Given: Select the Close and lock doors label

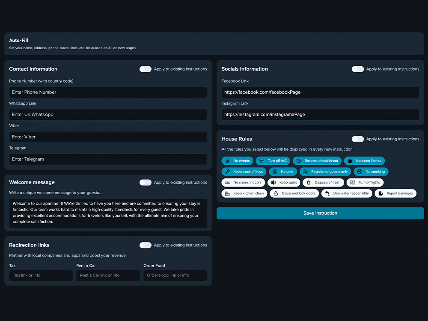Looking at the screenshot, I should [299, 193].
